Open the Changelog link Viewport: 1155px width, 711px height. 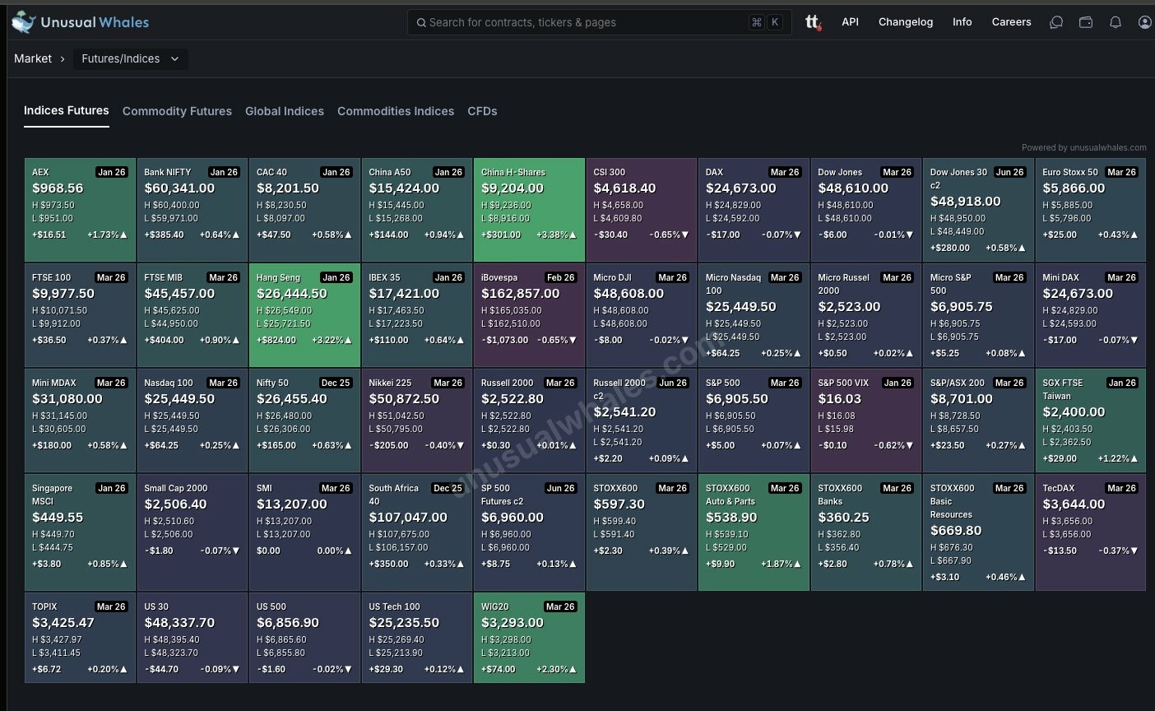point(905,22)
